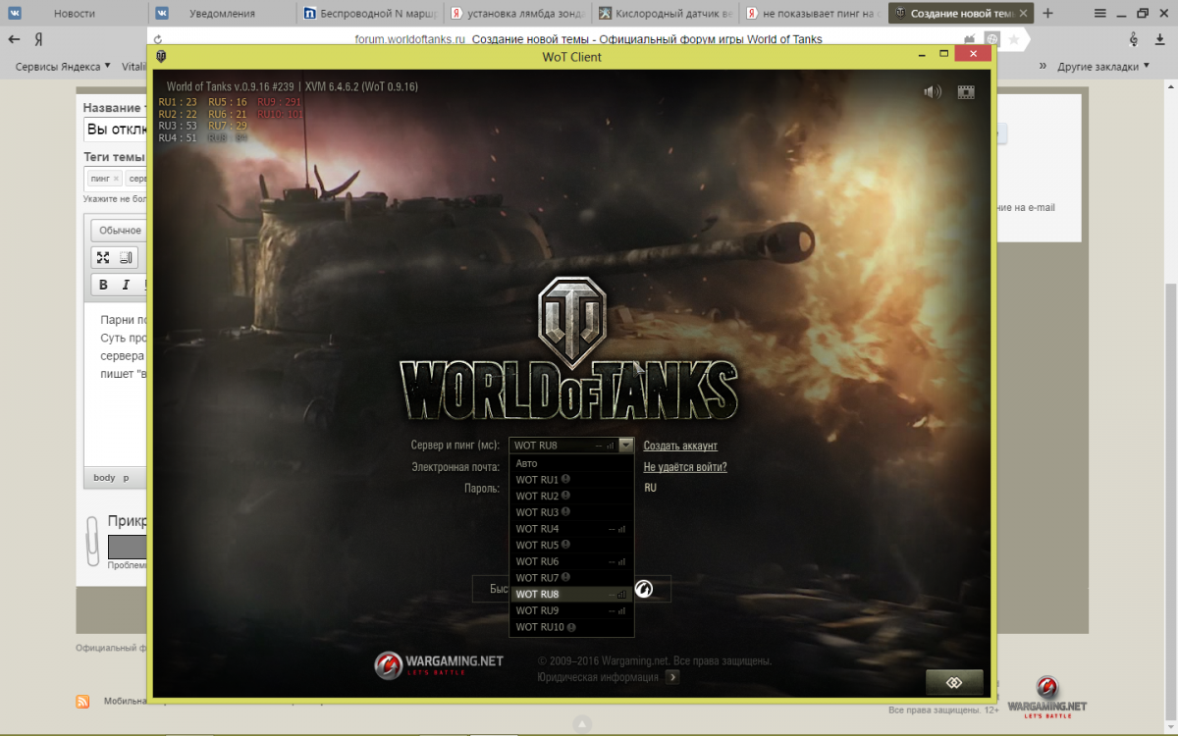Select WOT RU10 server
Screen dimensions: 1178x736
[571, 627]
